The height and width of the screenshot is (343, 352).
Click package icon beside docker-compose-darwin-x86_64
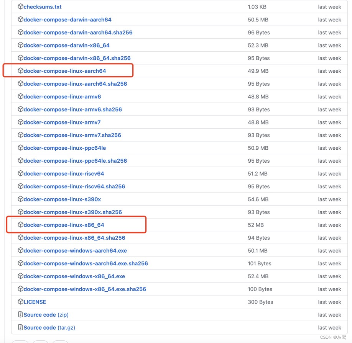pyautogui.click(x=20, y=45)
